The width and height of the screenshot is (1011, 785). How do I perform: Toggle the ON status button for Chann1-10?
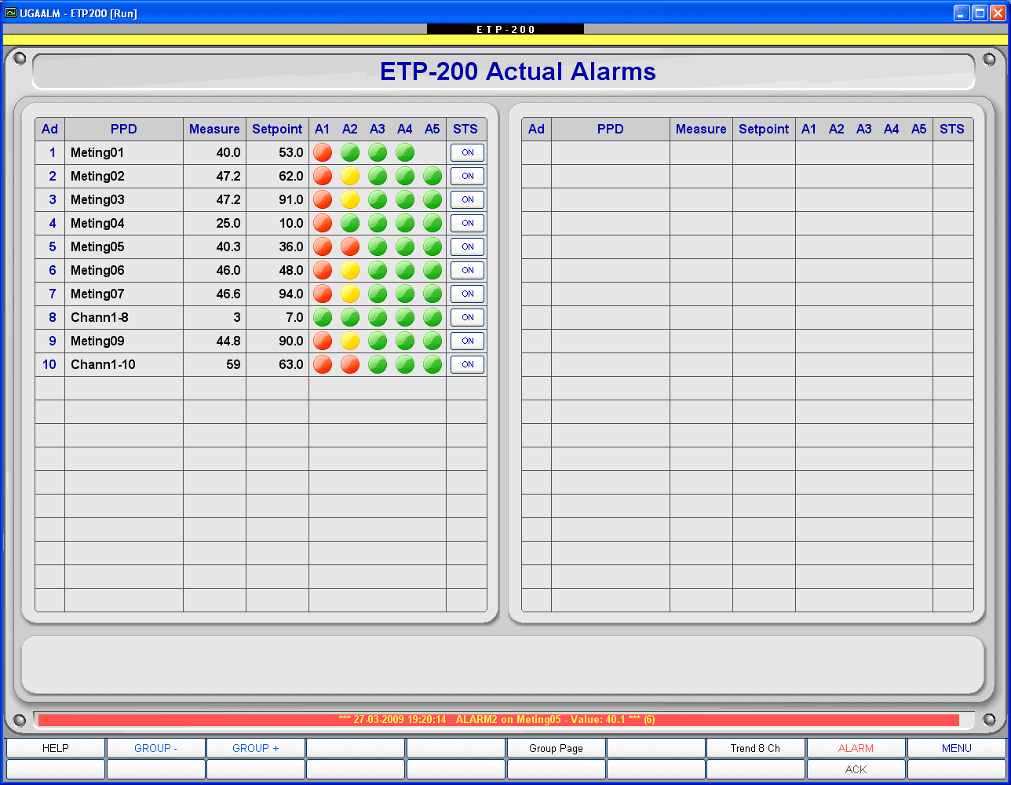[467, 364]
